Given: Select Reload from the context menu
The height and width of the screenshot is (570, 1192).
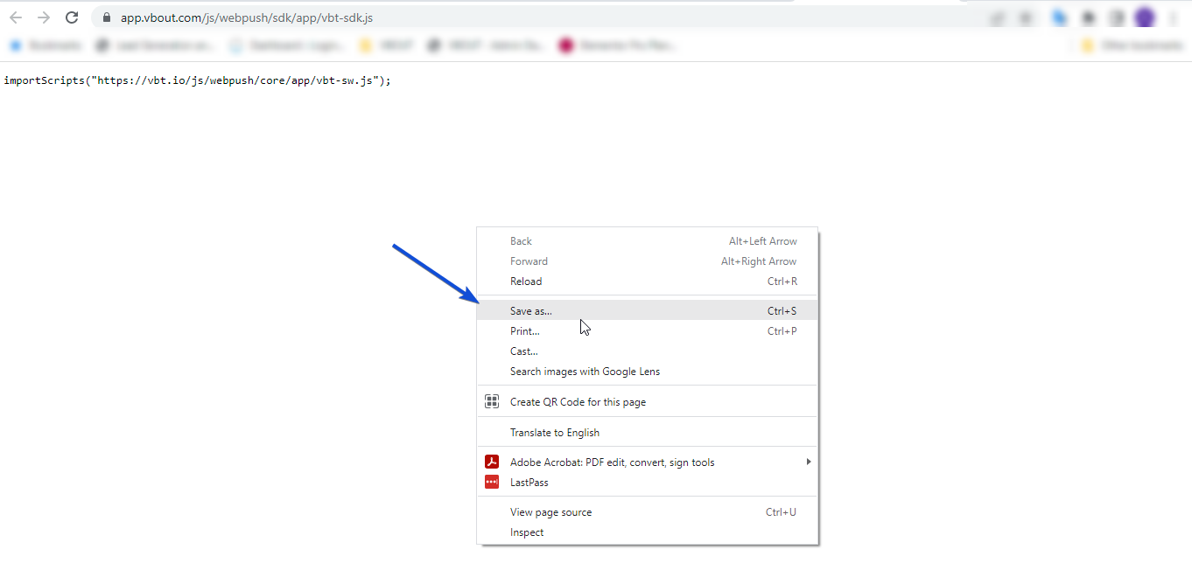Looking at the screenshot, I should [x=648, y=282].
